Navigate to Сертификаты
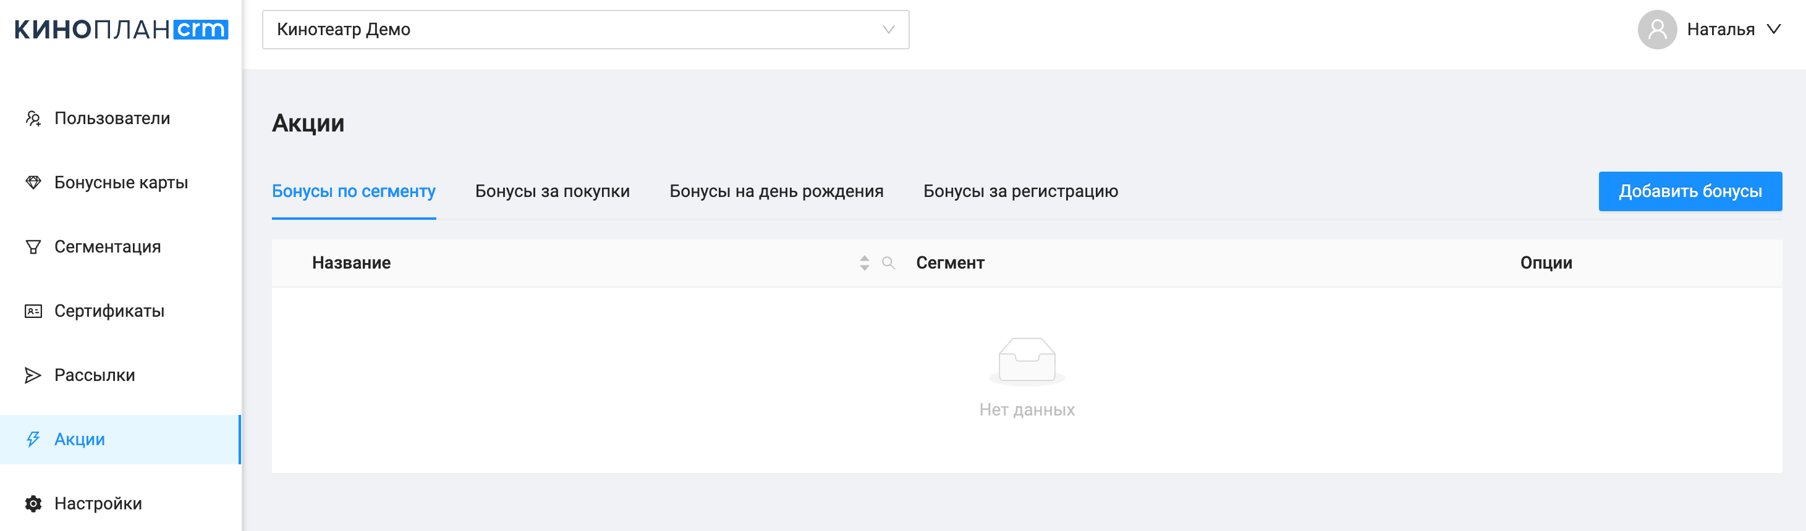The width and height of the screenshot is (1806, 531). pyautogui.click(x=120, y=311)
